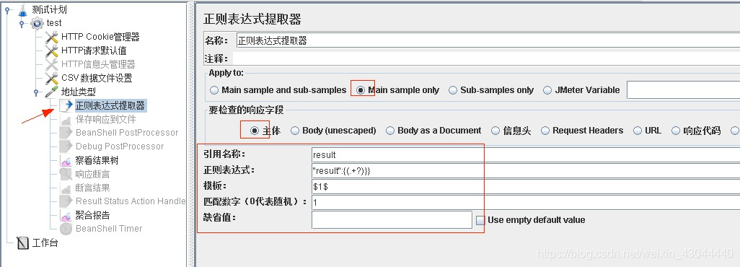Click the 正则表达式 regex input field
Image resolution: width=740 pixels, height=267 pixels.
tap(526, 170)
